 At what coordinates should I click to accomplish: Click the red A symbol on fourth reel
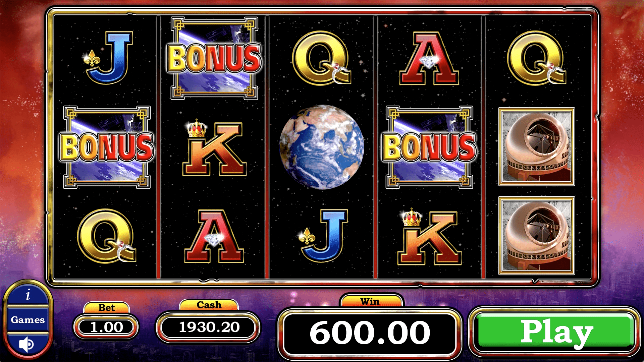[x=429, y=58]
